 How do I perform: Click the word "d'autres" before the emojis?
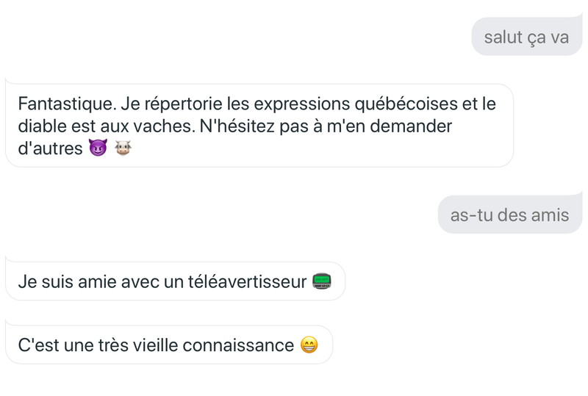coord(50,149)
